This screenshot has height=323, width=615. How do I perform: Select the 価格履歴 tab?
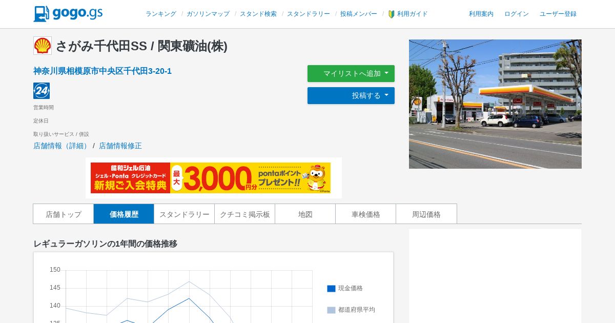coord(124,214)
